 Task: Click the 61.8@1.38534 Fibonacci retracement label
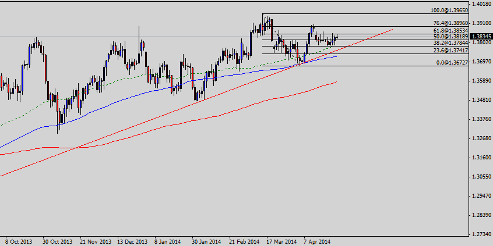[x=450, y=30]
